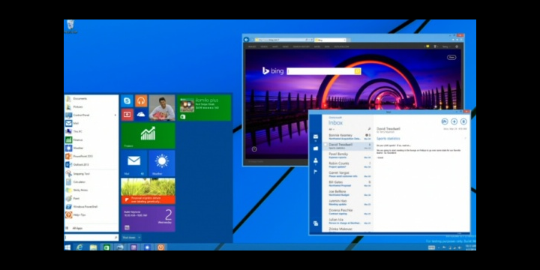Open the blue Mail envelope tile

point(134,163)
